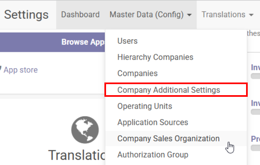Open the Dashboard menu item
This screenshot has height=165, width=260.
pos(80,15)
